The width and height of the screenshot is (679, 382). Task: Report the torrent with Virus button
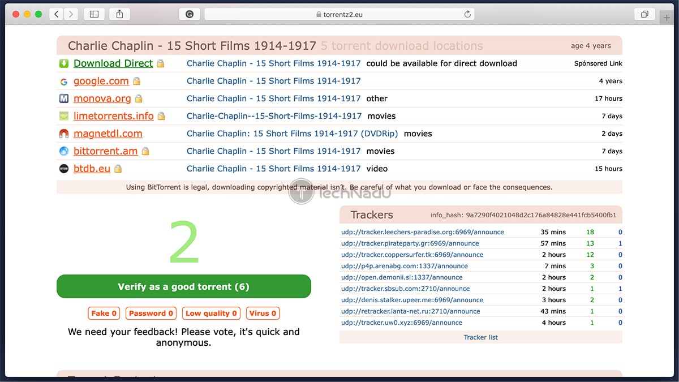click(x=263, y=313)
